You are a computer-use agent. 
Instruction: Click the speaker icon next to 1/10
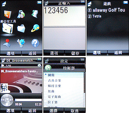2,65
